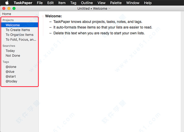Open the Item menu

click(62, 3)
